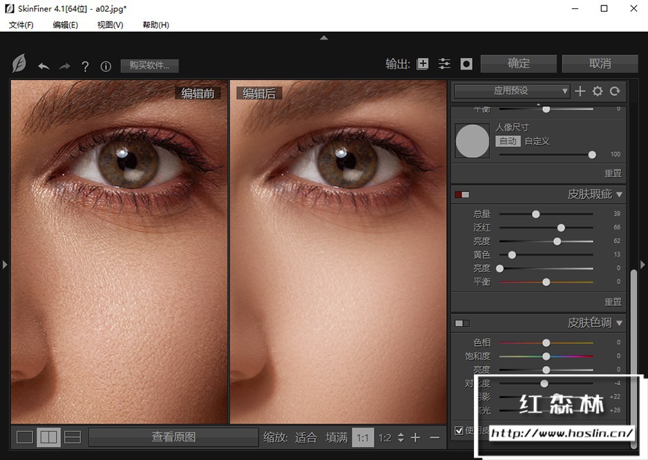Viewport: 648px width, 460px height.
Task: Open the 视图(V) menu
Action: tap(110, 25)
